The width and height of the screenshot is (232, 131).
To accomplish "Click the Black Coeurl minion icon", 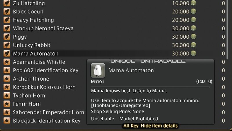I will click(x=7, y=12).
